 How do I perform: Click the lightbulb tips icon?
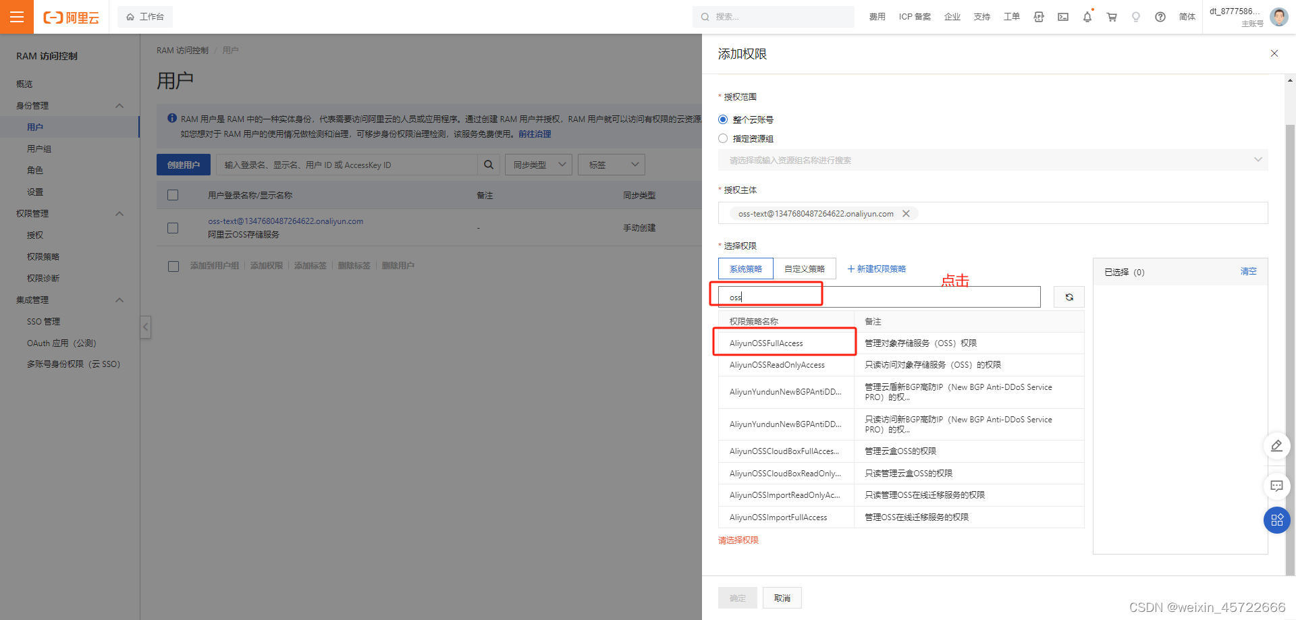coord(1136,17)
